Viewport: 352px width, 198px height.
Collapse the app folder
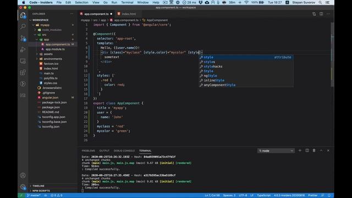[53, 40]
